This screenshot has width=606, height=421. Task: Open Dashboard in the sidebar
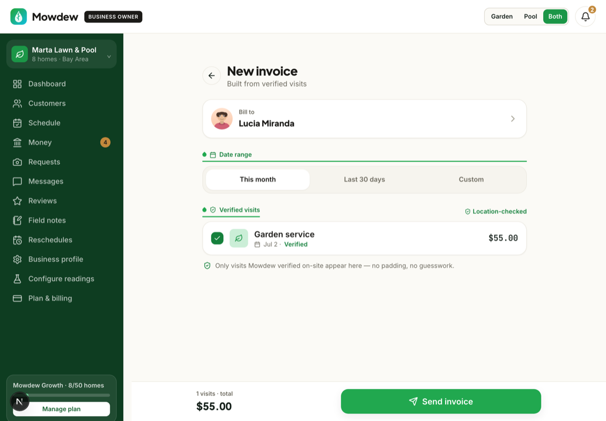62,84
